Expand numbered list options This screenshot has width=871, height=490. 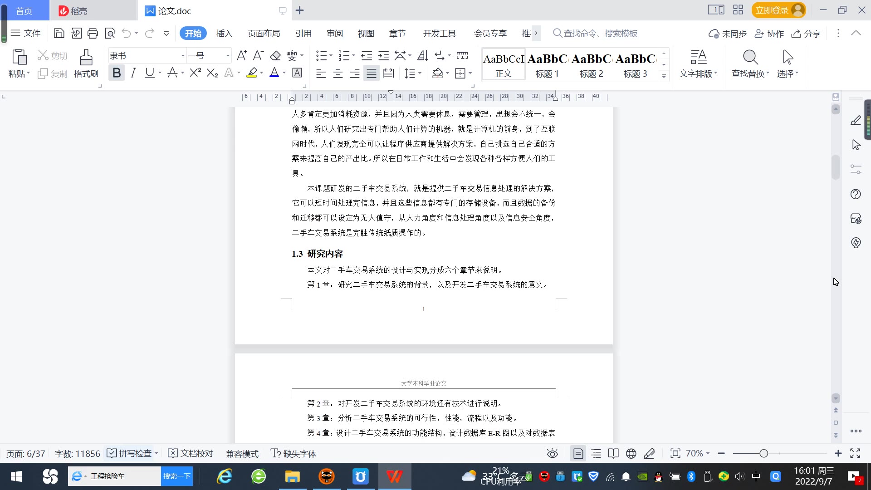[x=354, y=56]
